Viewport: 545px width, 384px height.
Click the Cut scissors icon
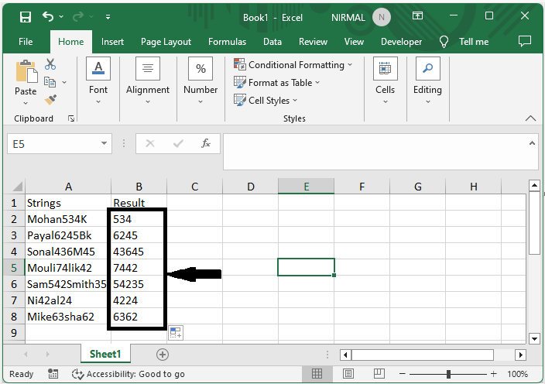[x=50, y=65]
